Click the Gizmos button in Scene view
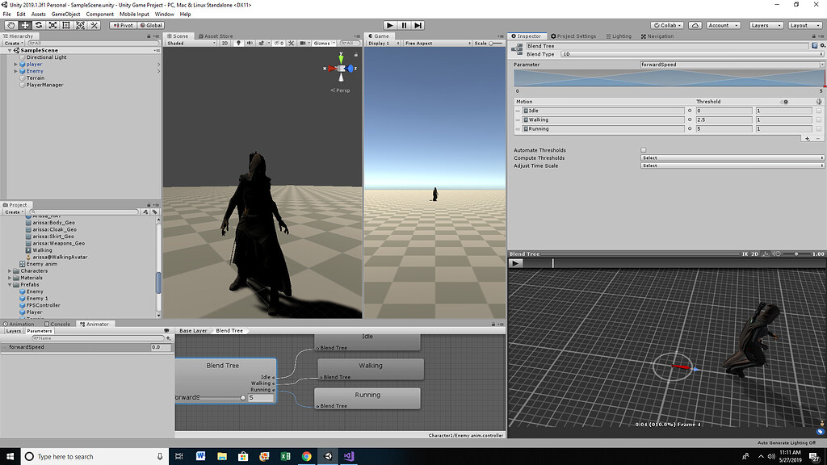 323,43
